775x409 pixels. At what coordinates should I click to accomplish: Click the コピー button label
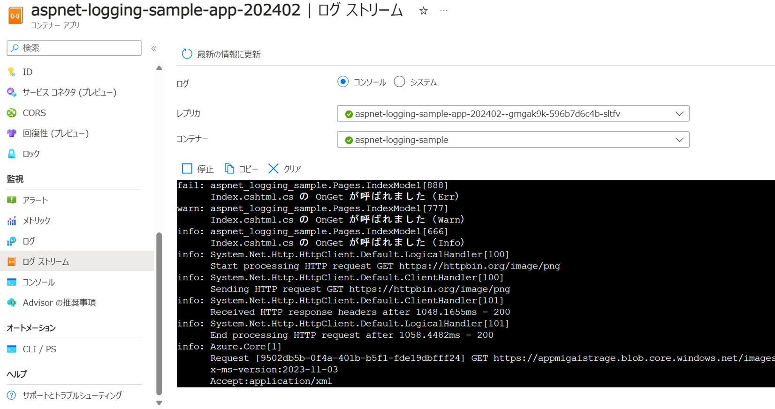[248, 169]
